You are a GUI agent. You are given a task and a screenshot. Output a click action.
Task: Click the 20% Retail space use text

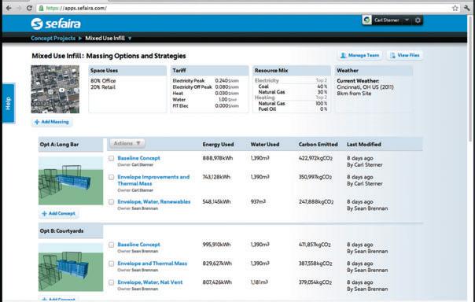coord(103,87)
